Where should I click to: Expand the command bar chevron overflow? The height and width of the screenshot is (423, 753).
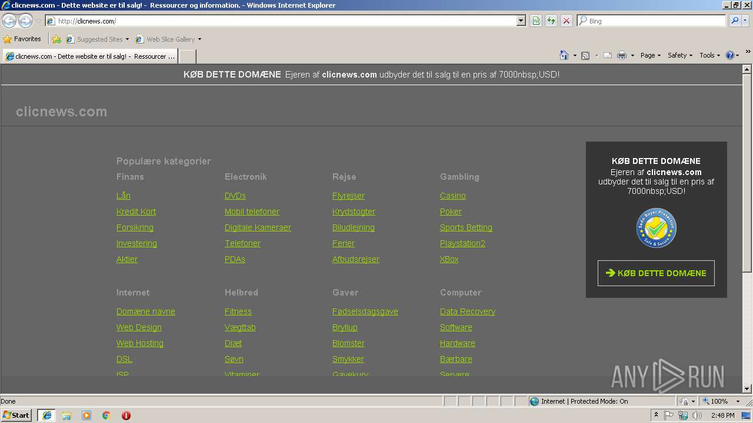coord(748,52)
